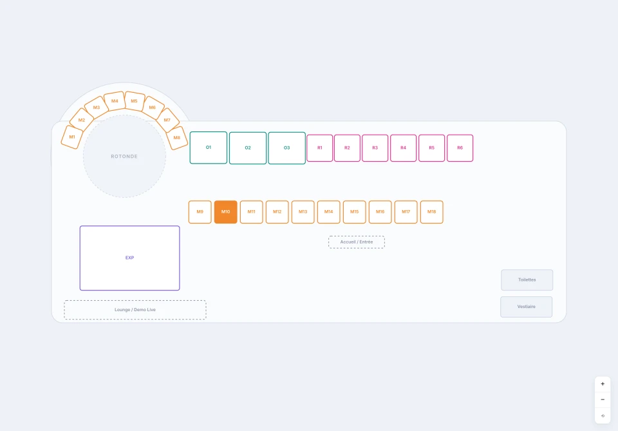Click booth M14
The height and width of the screenshot is (431, 618).
tap(329, 212)
